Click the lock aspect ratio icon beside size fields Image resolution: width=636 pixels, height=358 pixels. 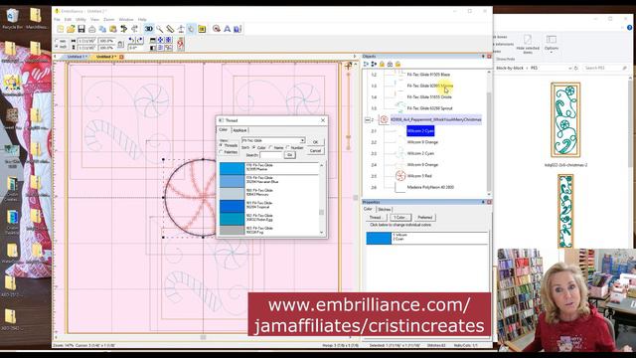[x=120, y=44]
